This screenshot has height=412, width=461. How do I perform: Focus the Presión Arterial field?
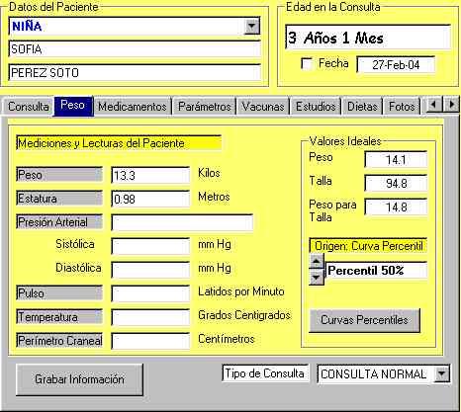[182, 222]
